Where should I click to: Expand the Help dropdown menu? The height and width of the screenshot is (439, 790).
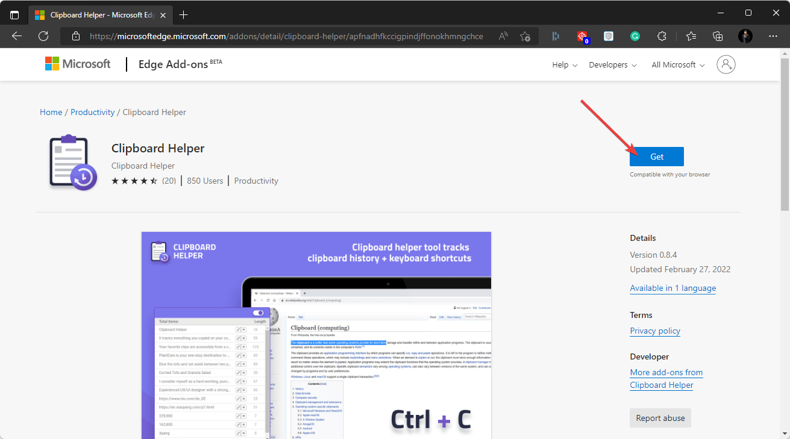[x=565, y=64]
